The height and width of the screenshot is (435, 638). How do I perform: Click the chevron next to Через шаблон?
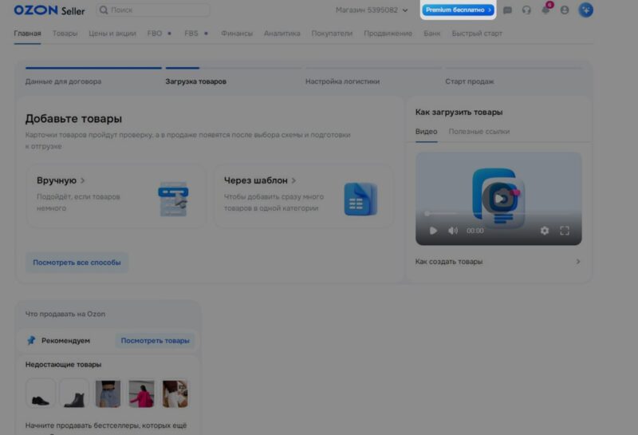[x=293, y=180]
